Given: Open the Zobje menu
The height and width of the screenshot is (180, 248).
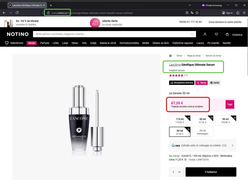Looking at the screenshot, I should point(93,43).
